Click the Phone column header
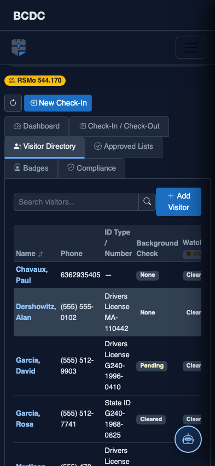The image size is (215, 466). (x=72, y=253)
